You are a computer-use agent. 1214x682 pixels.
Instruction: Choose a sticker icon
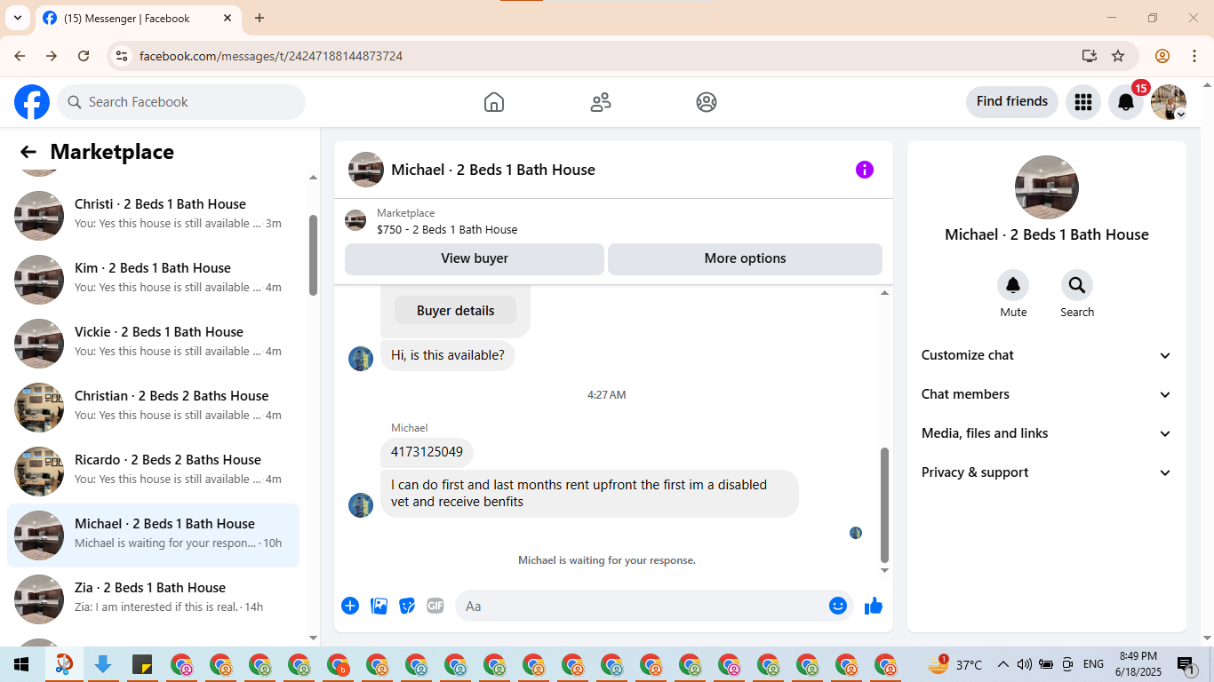[407, 606]
